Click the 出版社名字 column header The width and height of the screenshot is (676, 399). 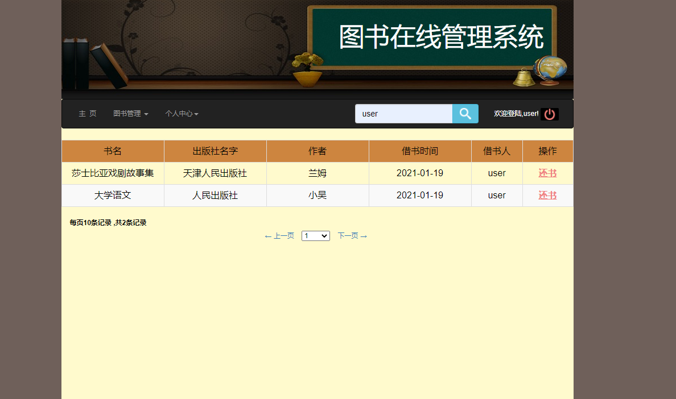point(215,151)
